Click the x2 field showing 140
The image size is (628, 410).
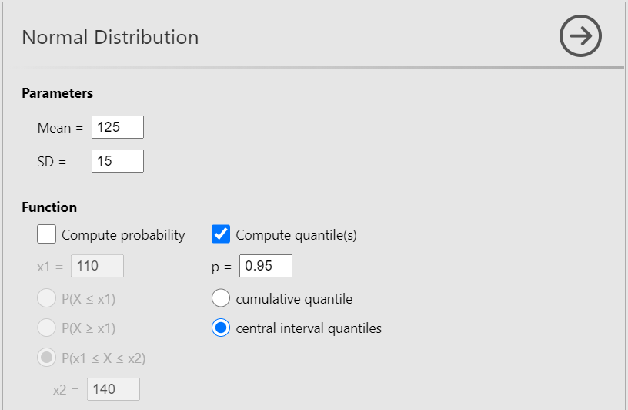point(114,389)
